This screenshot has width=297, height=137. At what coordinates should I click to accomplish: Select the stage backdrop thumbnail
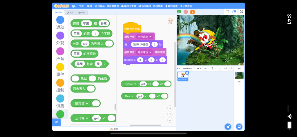coord(239,76)
